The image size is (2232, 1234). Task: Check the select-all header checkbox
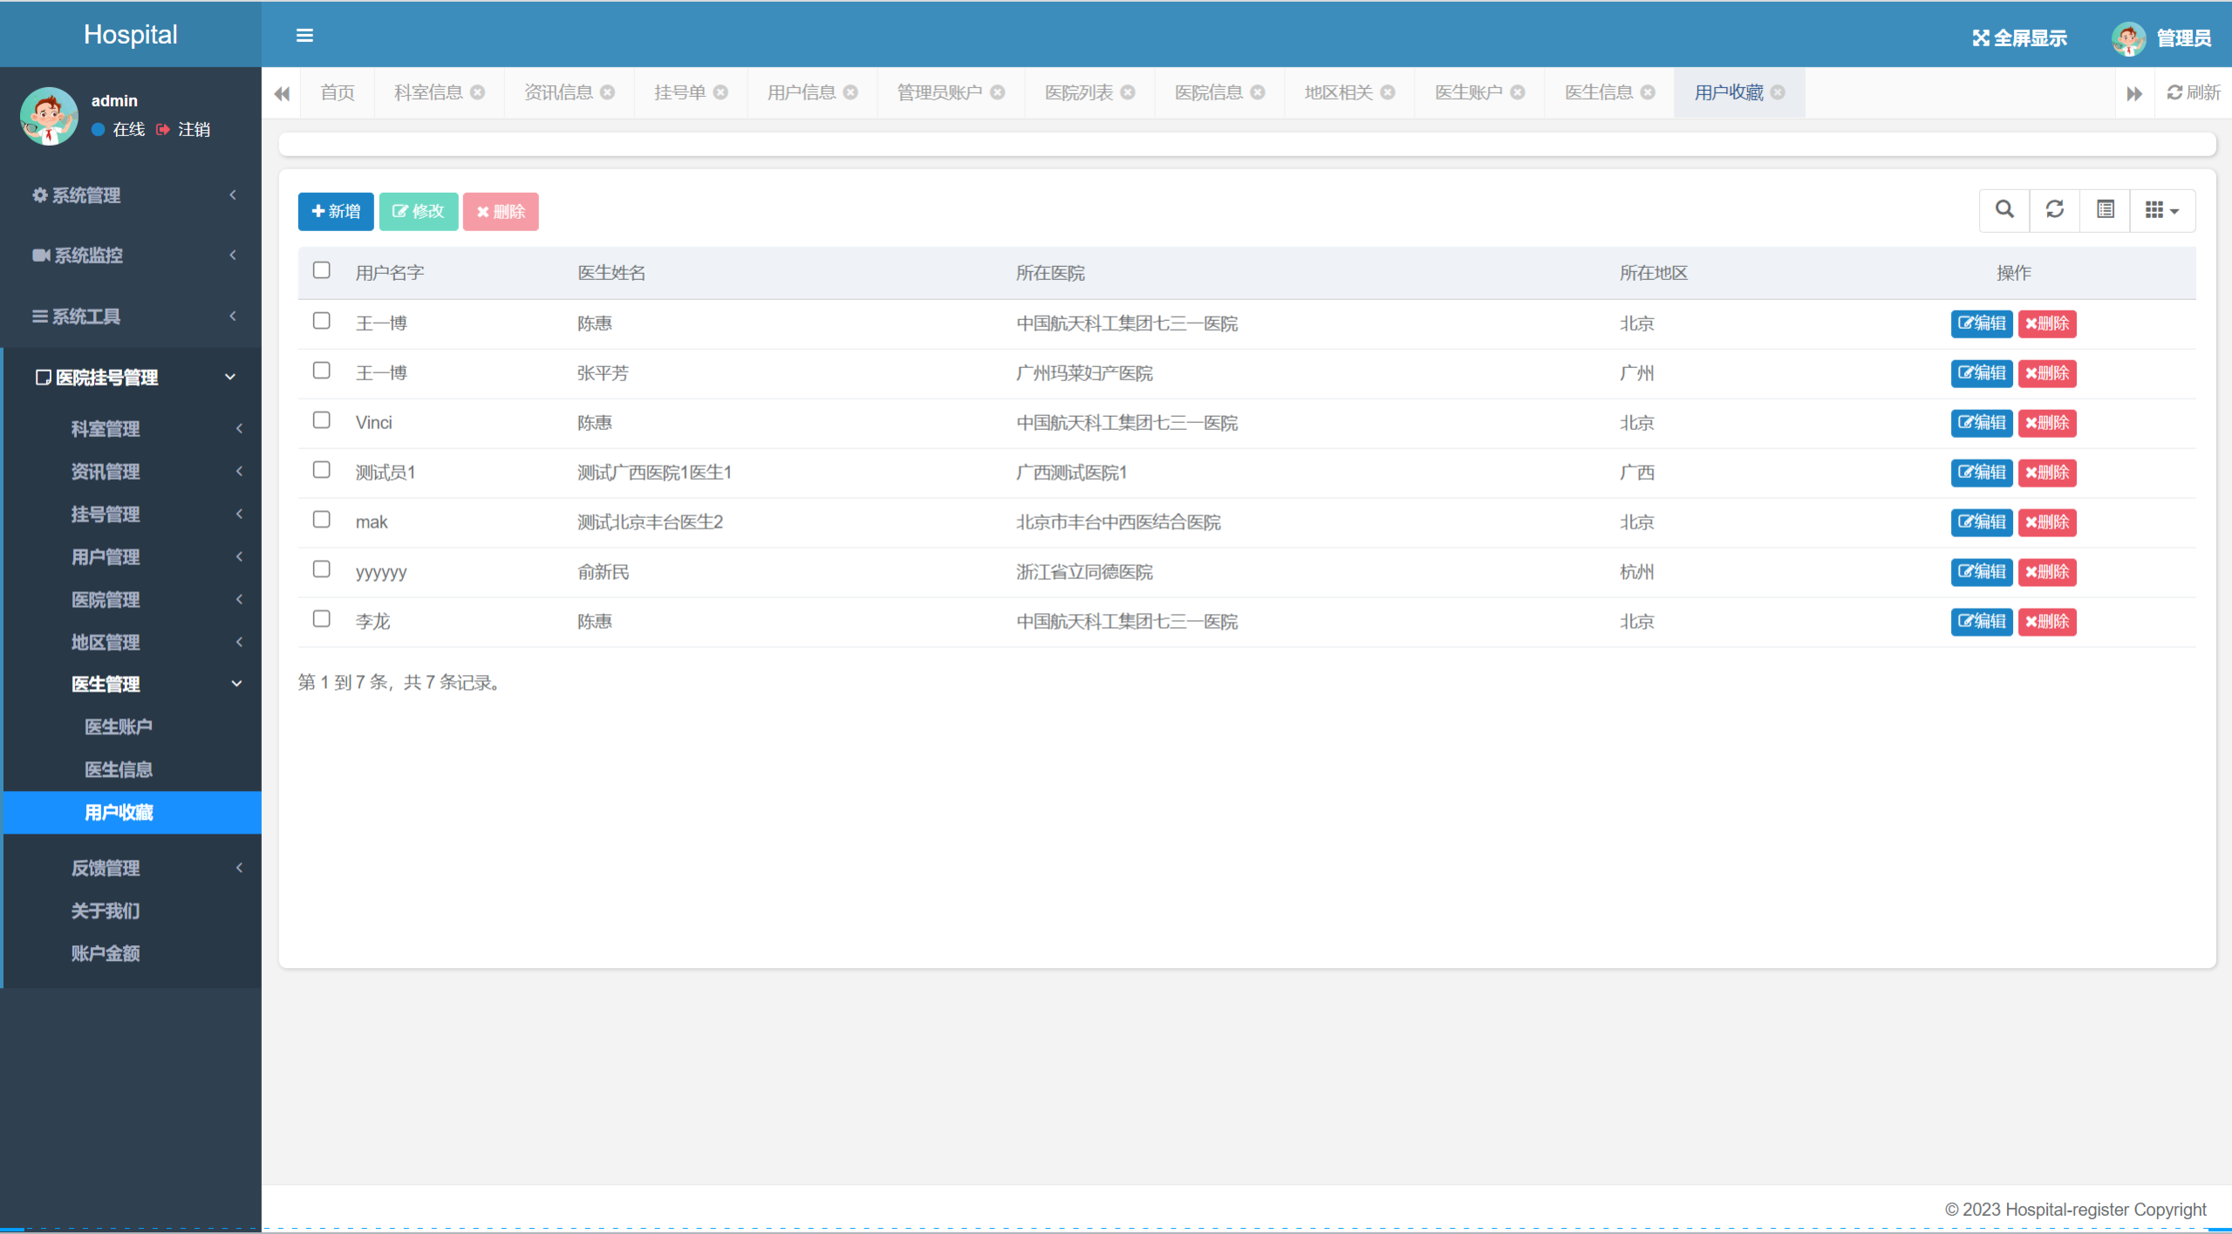point(321,271)
